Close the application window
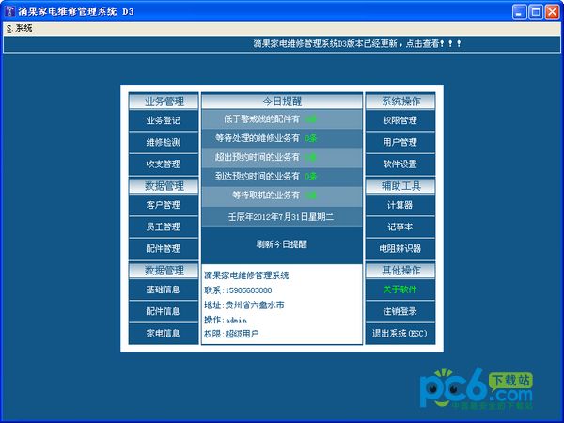The image size is (564, 423). (552, 12)
